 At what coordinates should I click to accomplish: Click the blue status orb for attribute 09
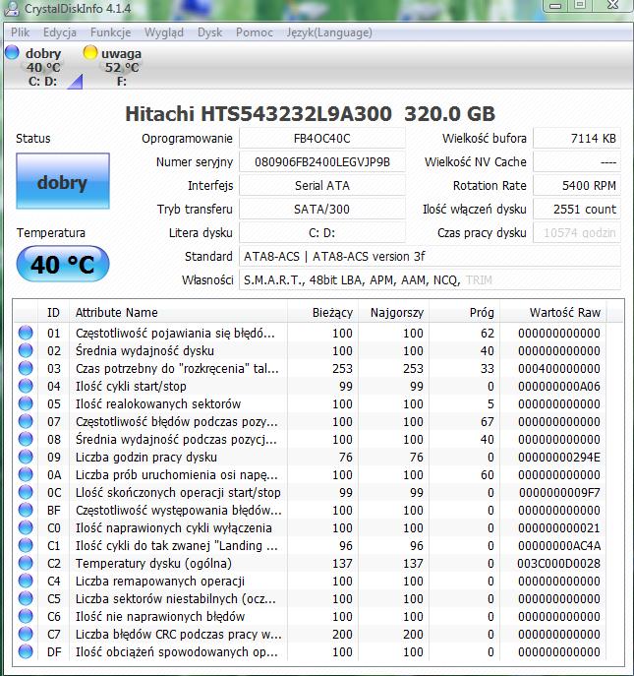tap(26, 457)
